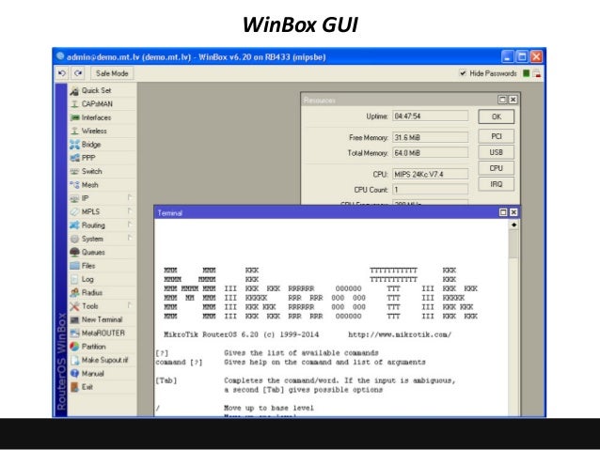
Task: Expand the MPLS submenu arrow
Action: pyautogui.click(x=130, y=210)
